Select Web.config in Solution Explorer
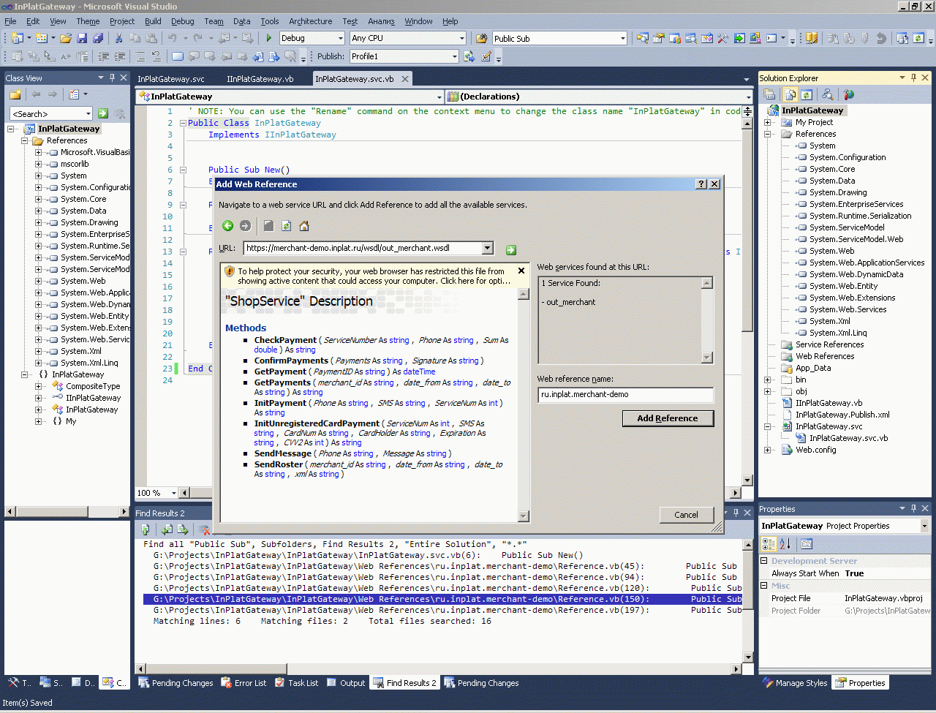Image resolution: width=936 pixels, height=713 pixels. [815, 450]
